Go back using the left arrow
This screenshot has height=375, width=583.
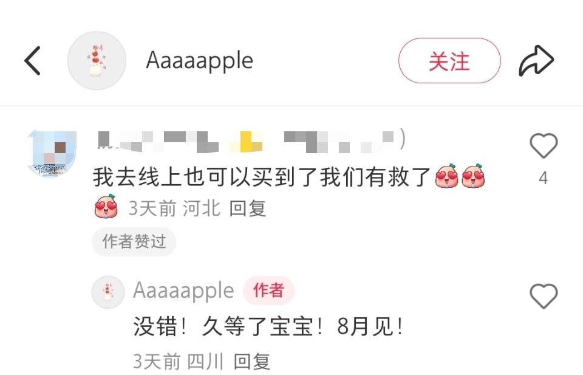coord(32,61)
